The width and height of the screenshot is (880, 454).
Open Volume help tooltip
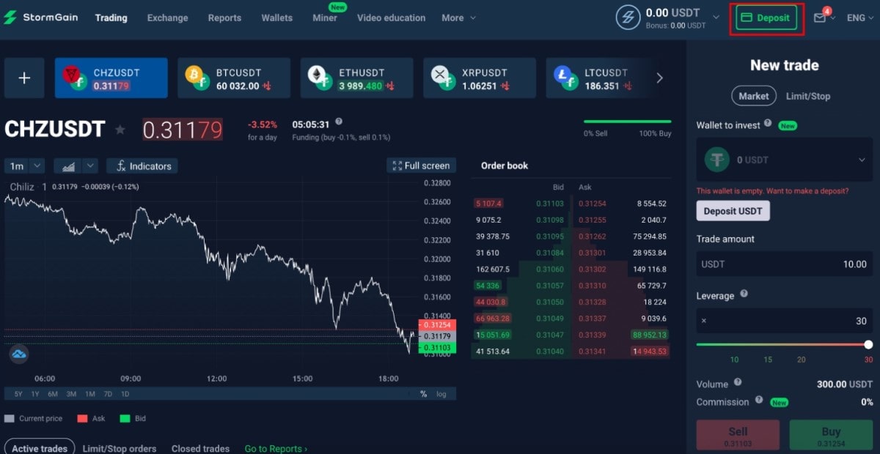point(738,382)
